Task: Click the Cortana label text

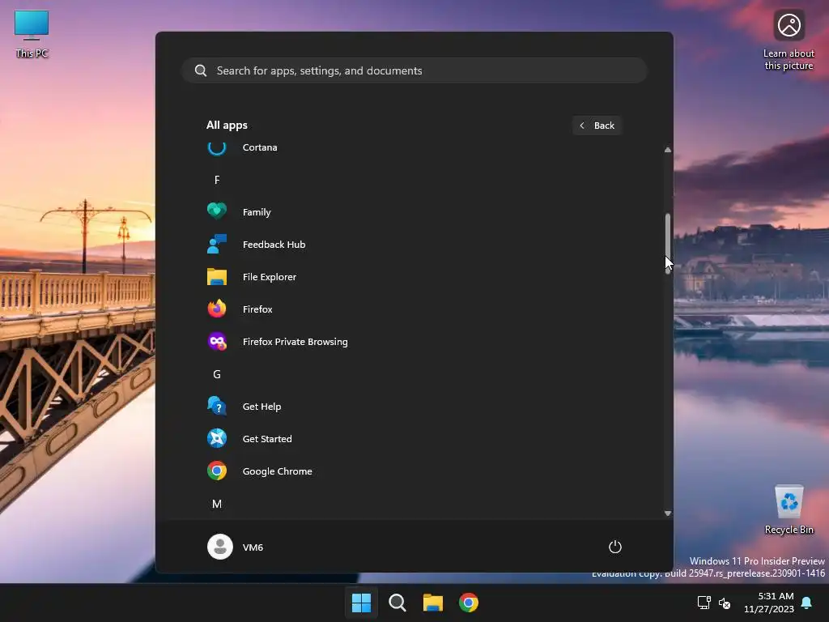Action: 260,147
